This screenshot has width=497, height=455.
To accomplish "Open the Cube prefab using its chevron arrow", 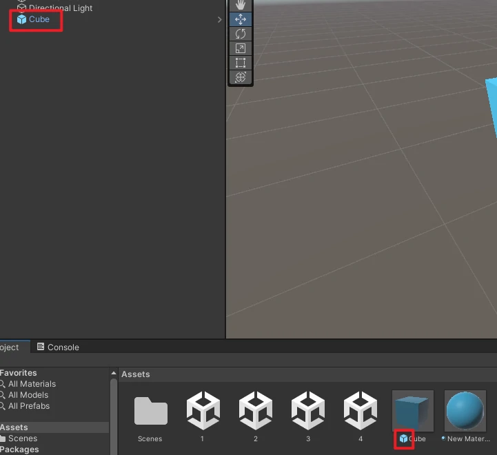I will 219,19.
